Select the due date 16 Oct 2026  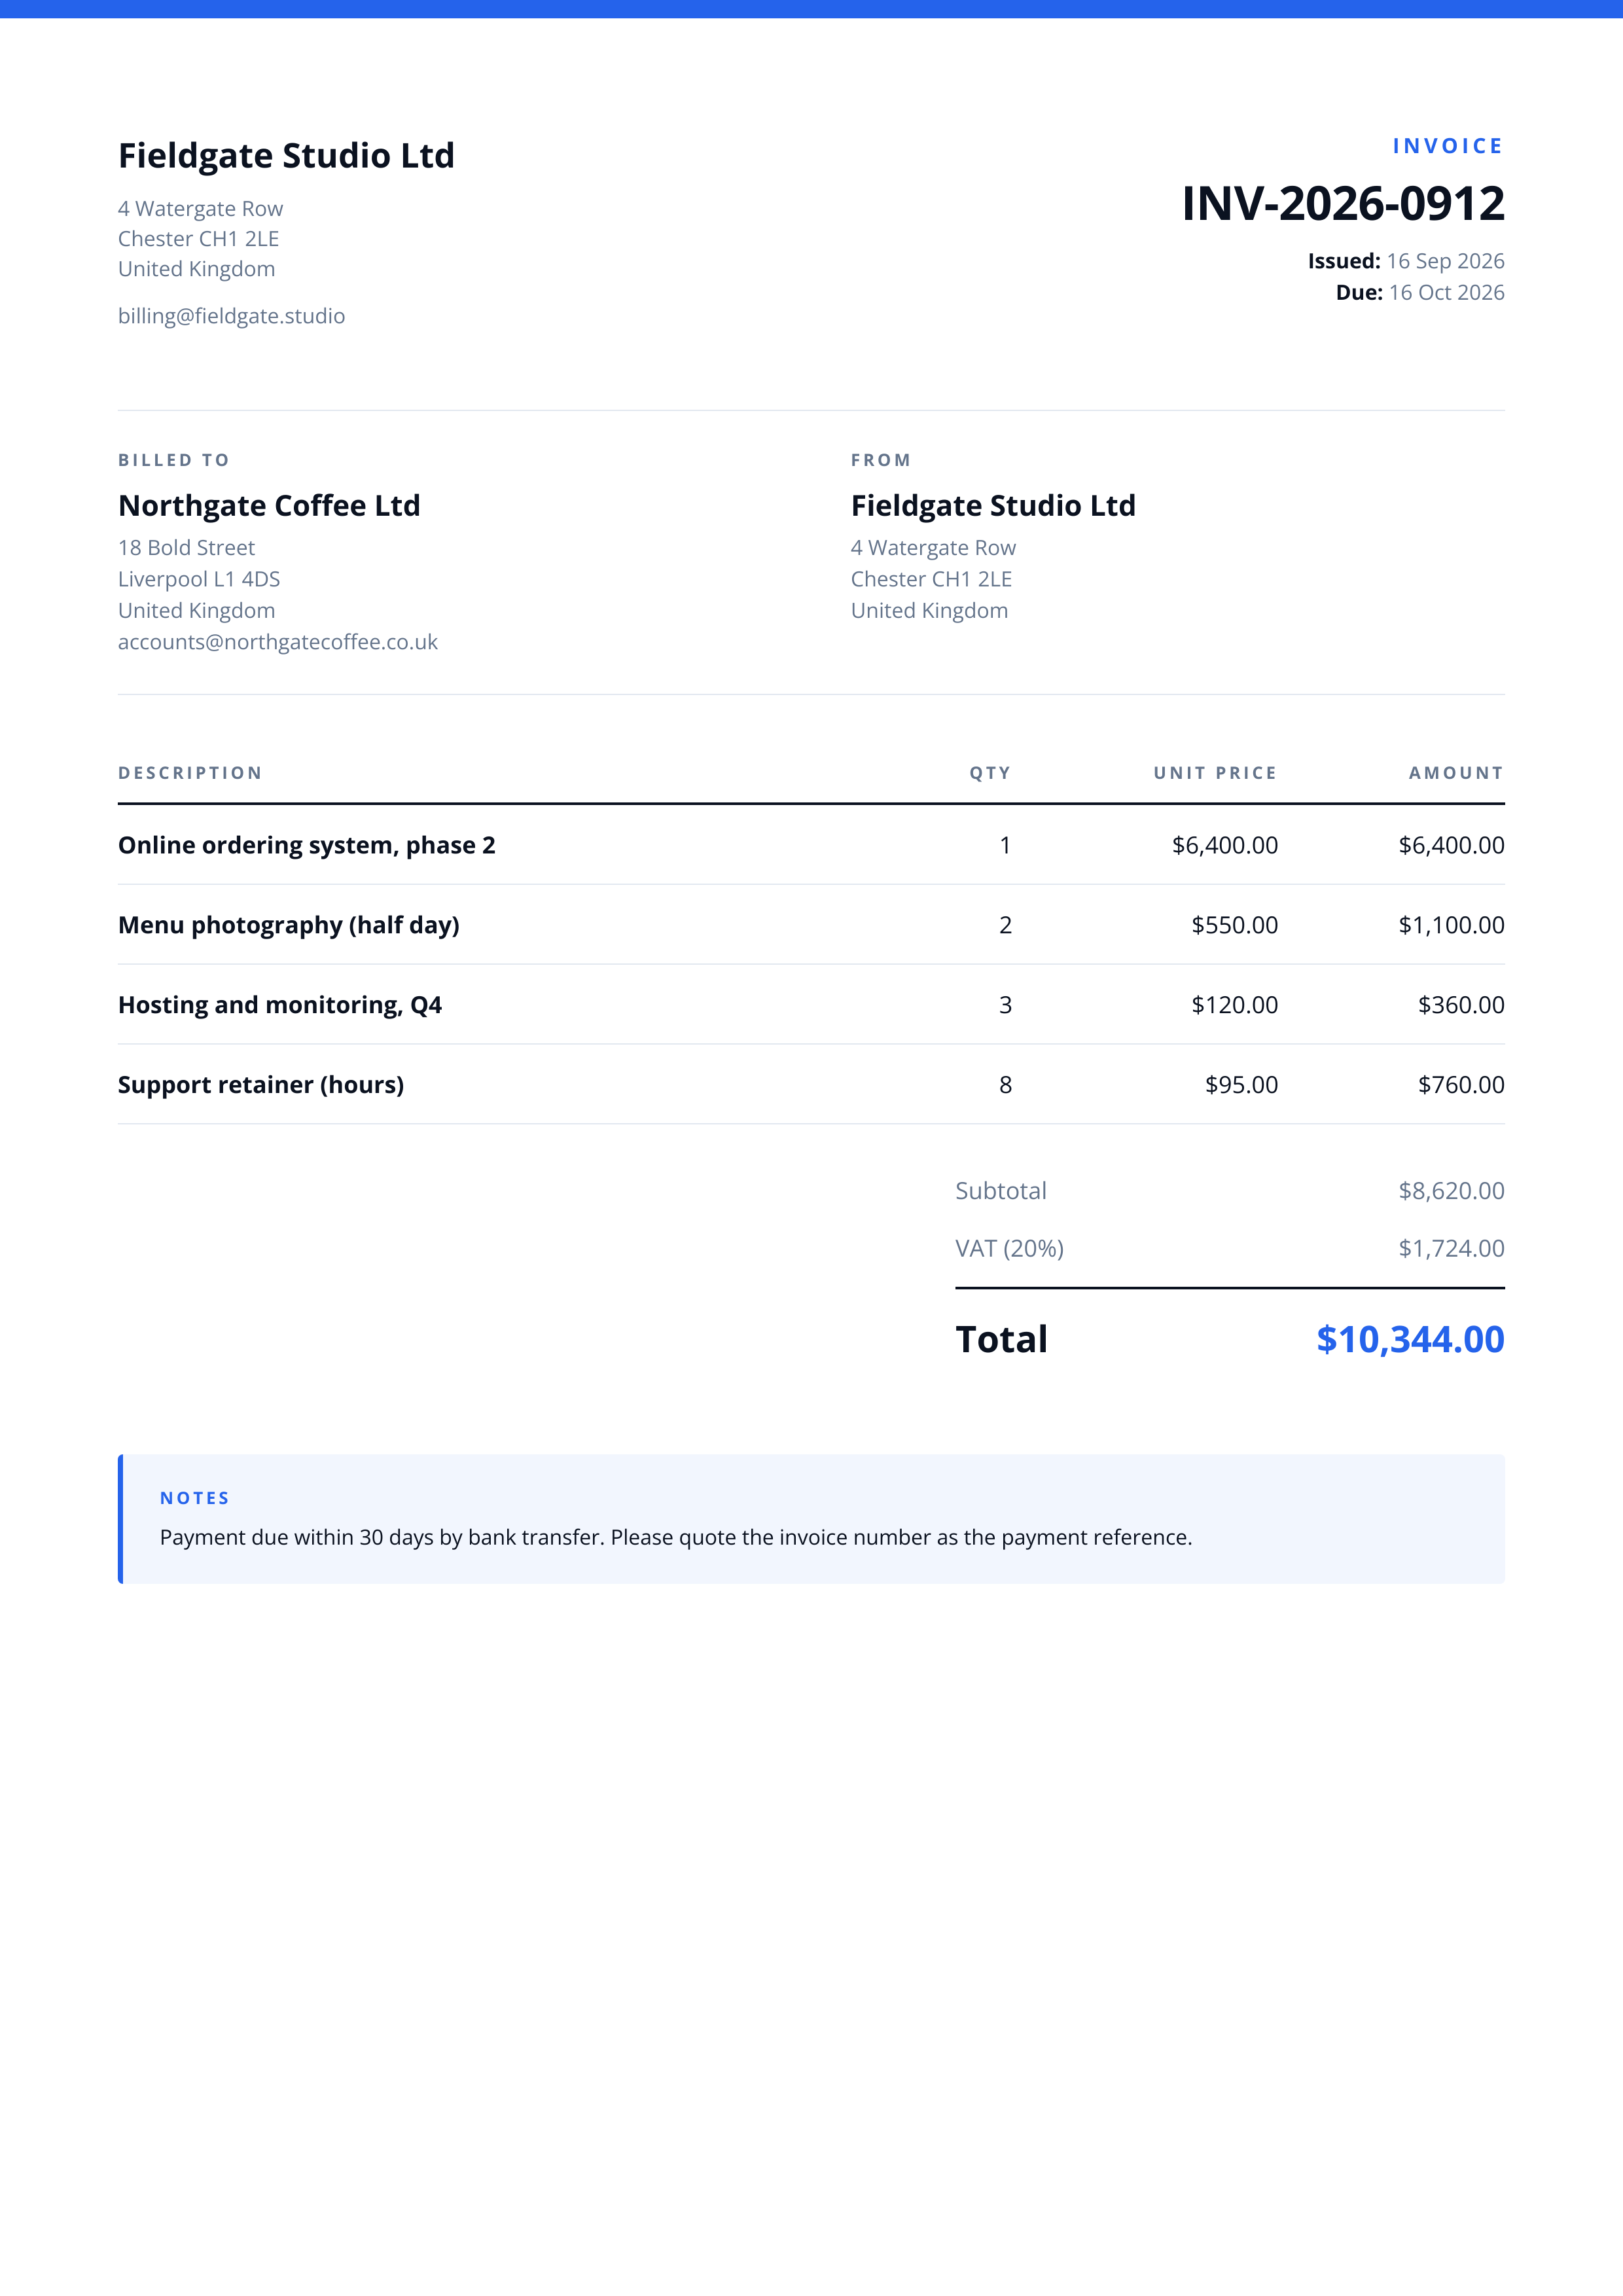[x=1446, y=292]
